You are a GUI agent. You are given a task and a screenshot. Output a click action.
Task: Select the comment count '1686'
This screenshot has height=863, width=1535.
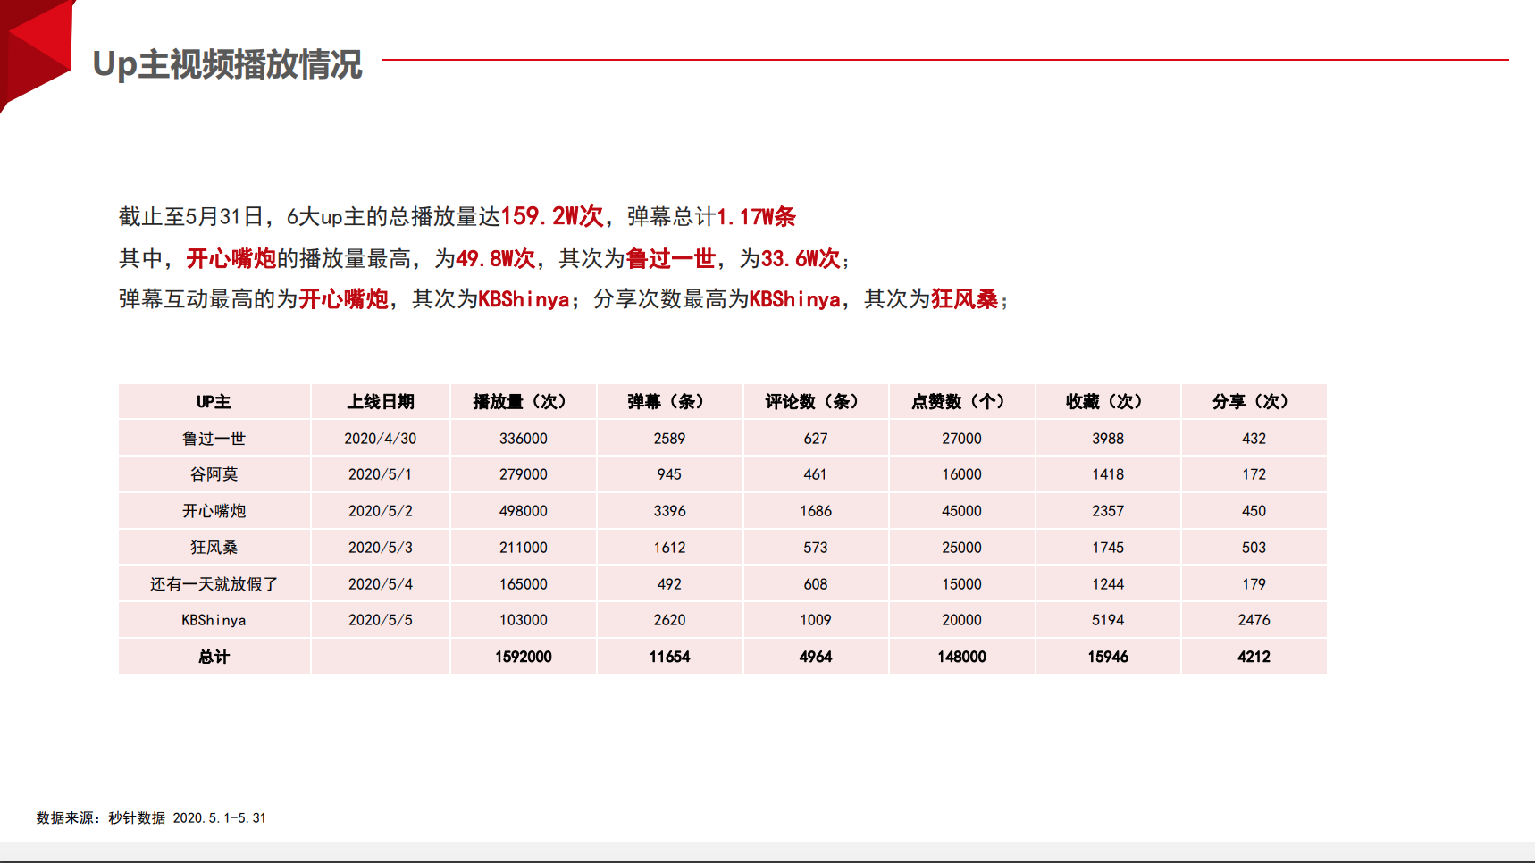click(x=816, y=511)
